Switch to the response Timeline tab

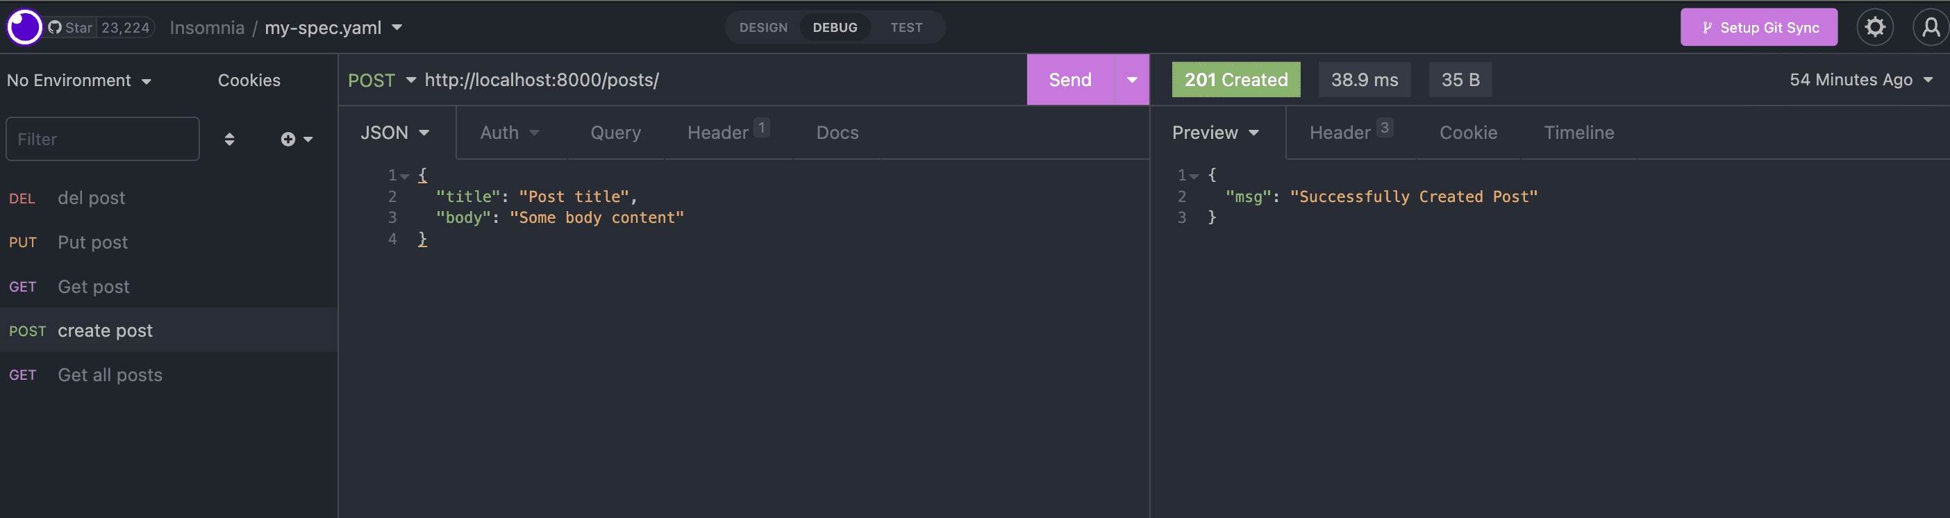pos(1578,133)
